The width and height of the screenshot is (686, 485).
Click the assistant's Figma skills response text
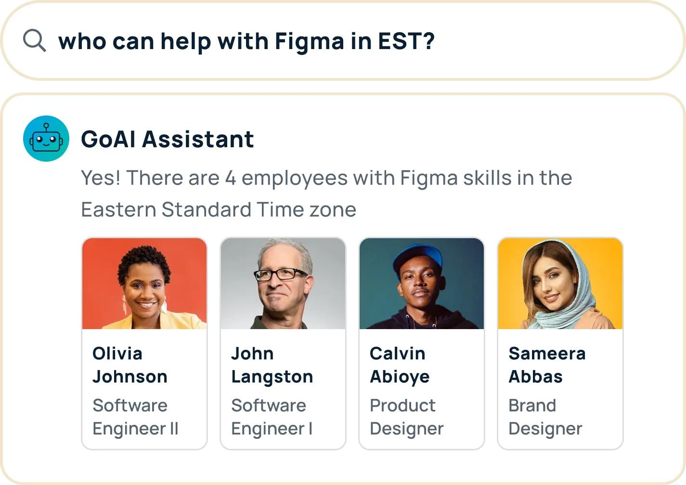326,178
